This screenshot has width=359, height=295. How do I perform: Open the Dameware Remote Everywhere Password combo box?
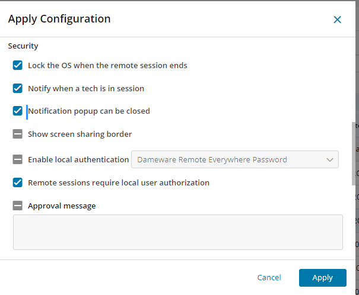tap(231, 159)
